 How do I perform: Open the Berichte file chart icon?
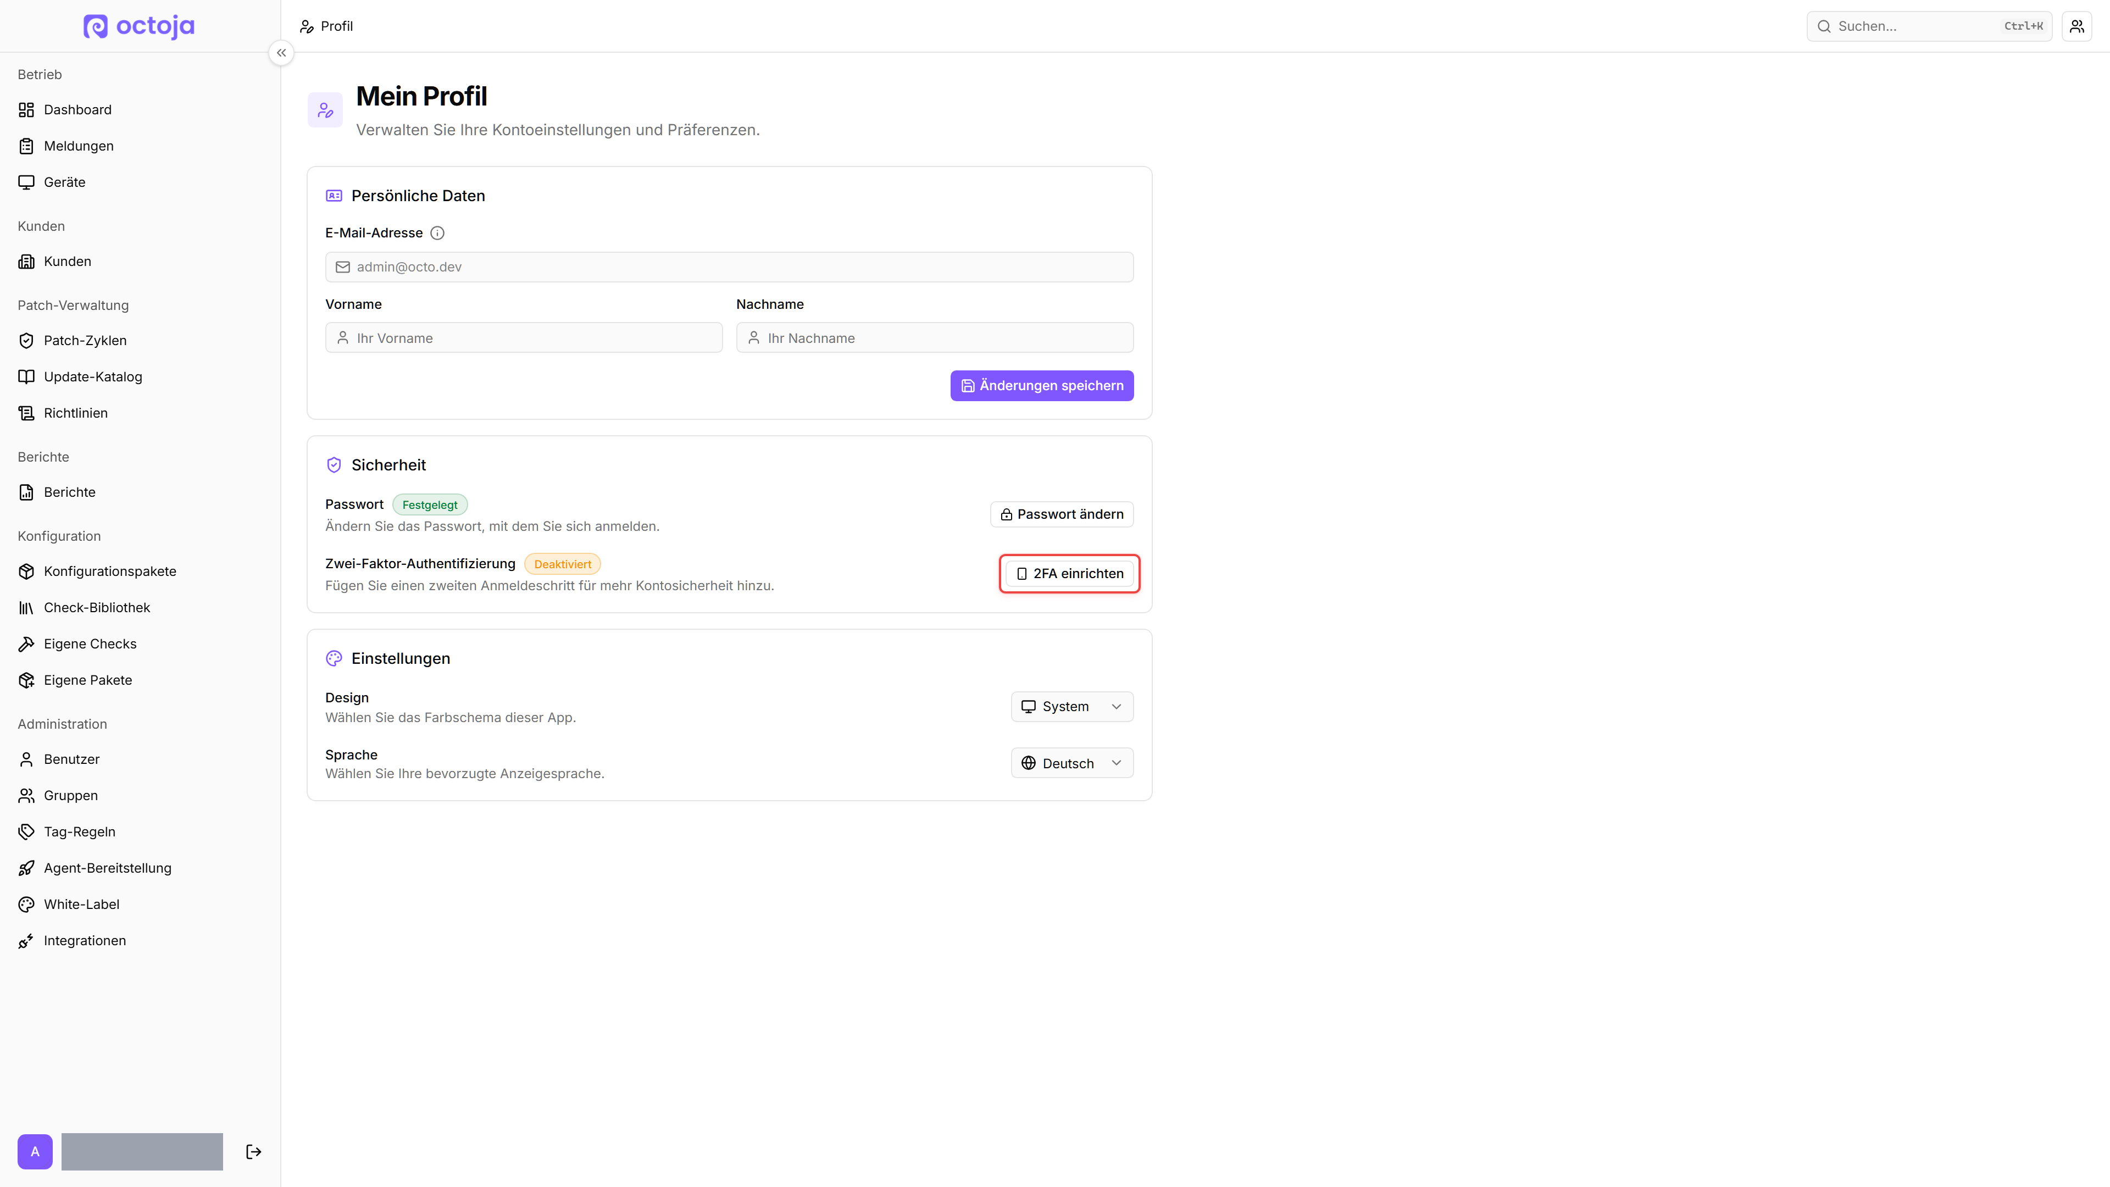[26, 492]
